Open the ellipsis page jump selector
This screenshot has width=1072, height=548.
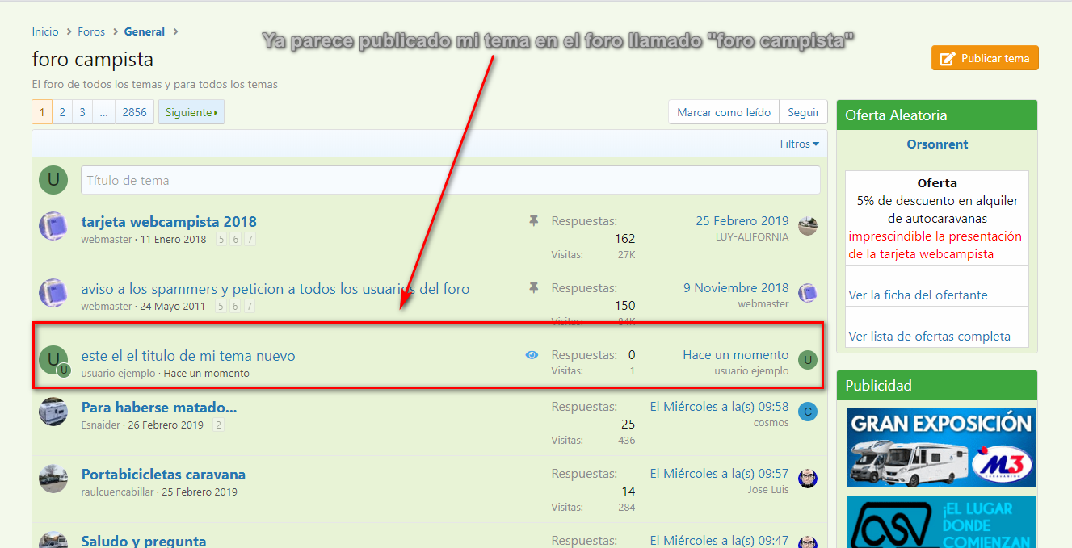click(103, 112)
